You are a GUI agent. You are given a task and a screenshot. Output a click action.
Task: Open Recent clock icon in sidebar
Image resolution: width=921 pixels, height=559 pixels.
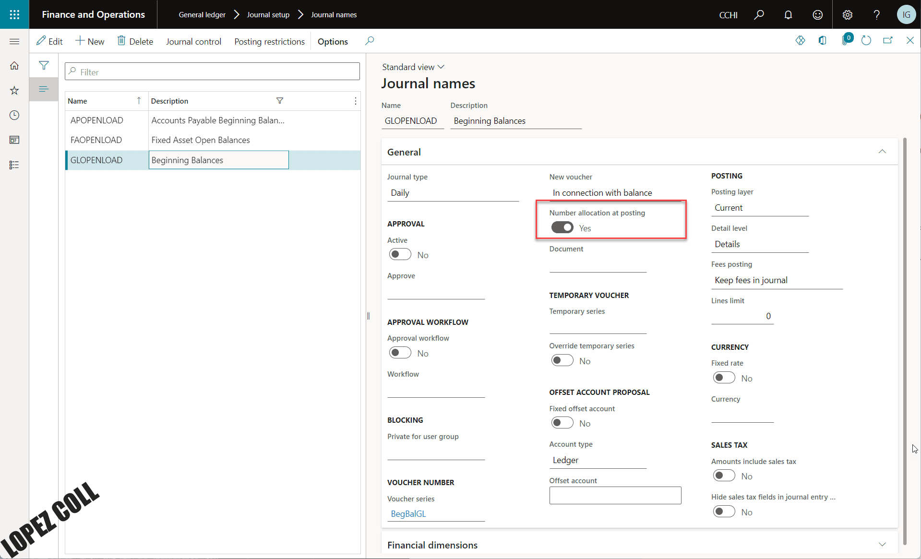14,115
